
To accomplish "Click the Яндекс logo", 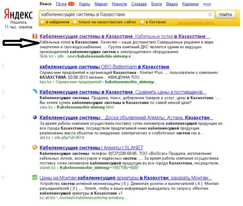I will point(18,14).
